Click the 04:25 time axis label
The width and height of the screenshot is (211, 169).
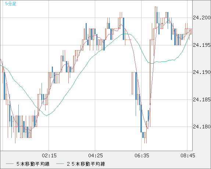pos(96,155)
